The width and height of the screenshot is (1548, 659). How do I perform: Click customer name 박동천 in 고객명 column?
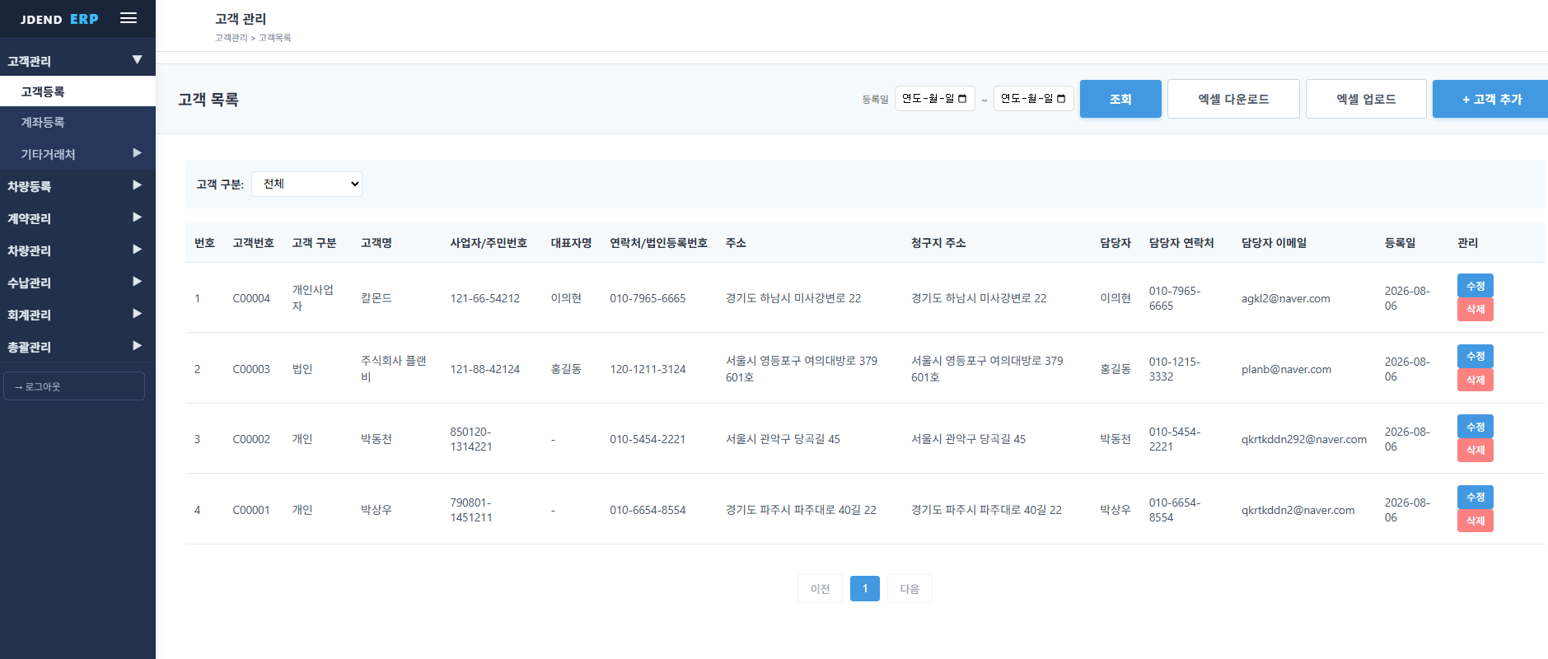click(376, 439)
